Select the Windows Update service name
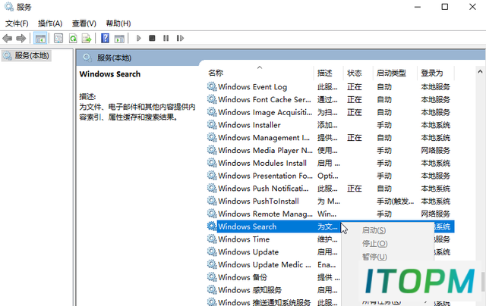The height and width of the screenshot is (306, 486). [248, 252]
